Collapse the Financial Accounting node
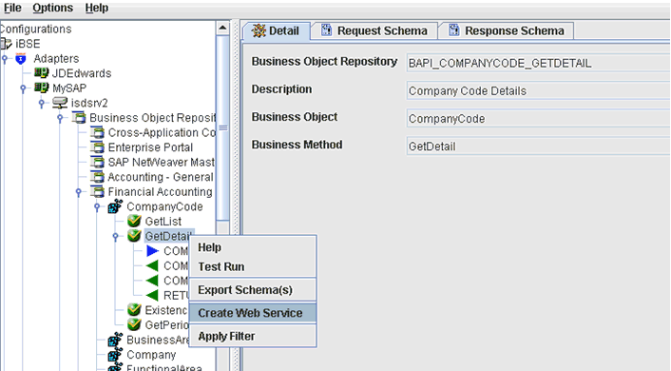Screen dimensions: 671x371 pyautogui.click(x=79, y=192)
